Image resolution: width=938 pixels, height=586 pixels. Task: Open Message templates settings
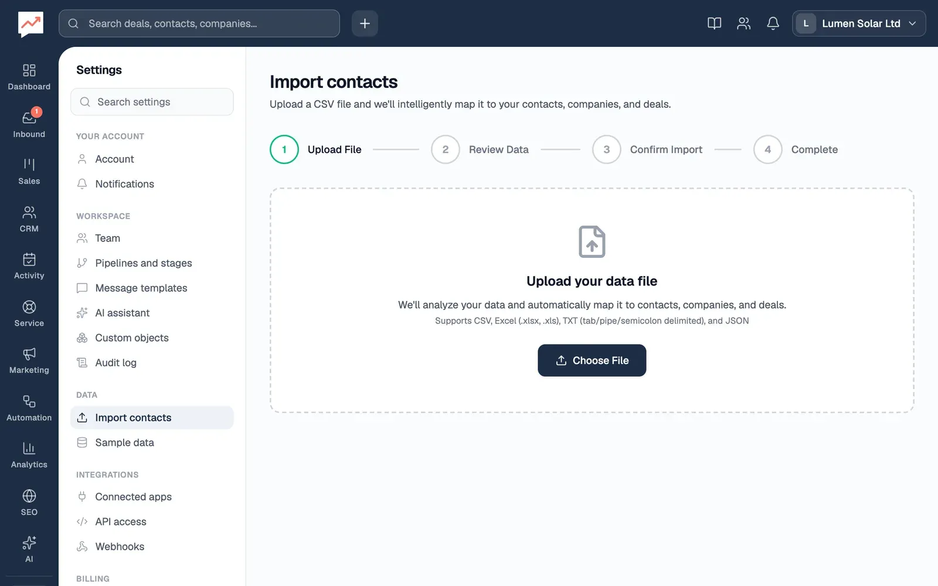152,288
